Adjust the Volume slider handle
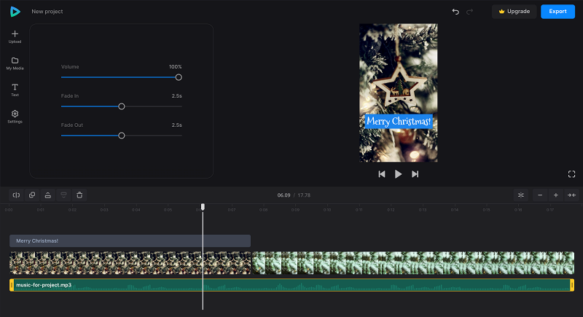Image resolution: width=583 pixels, height=317 pixels. [179, 77]
